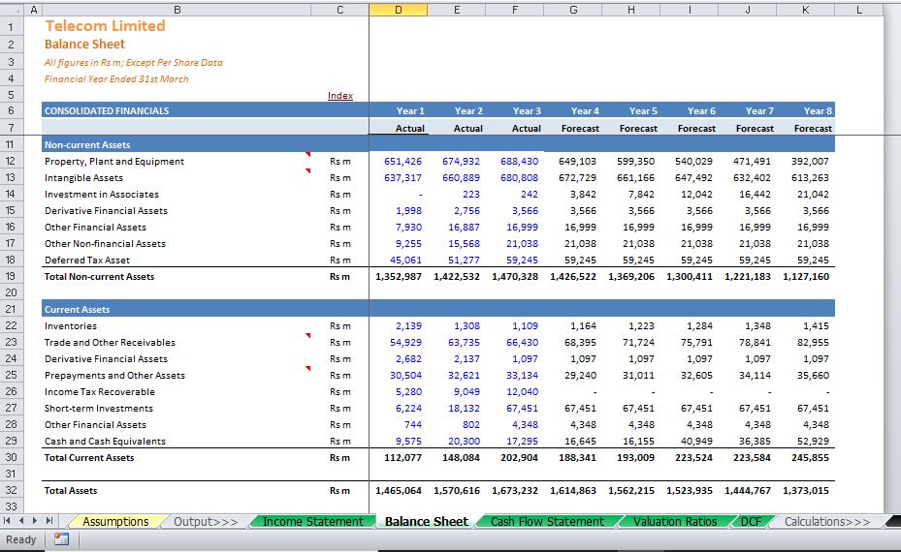The width and height of the screenshot is (901, 552).
Task: Click the Current Assets section header
Action: 77,309
